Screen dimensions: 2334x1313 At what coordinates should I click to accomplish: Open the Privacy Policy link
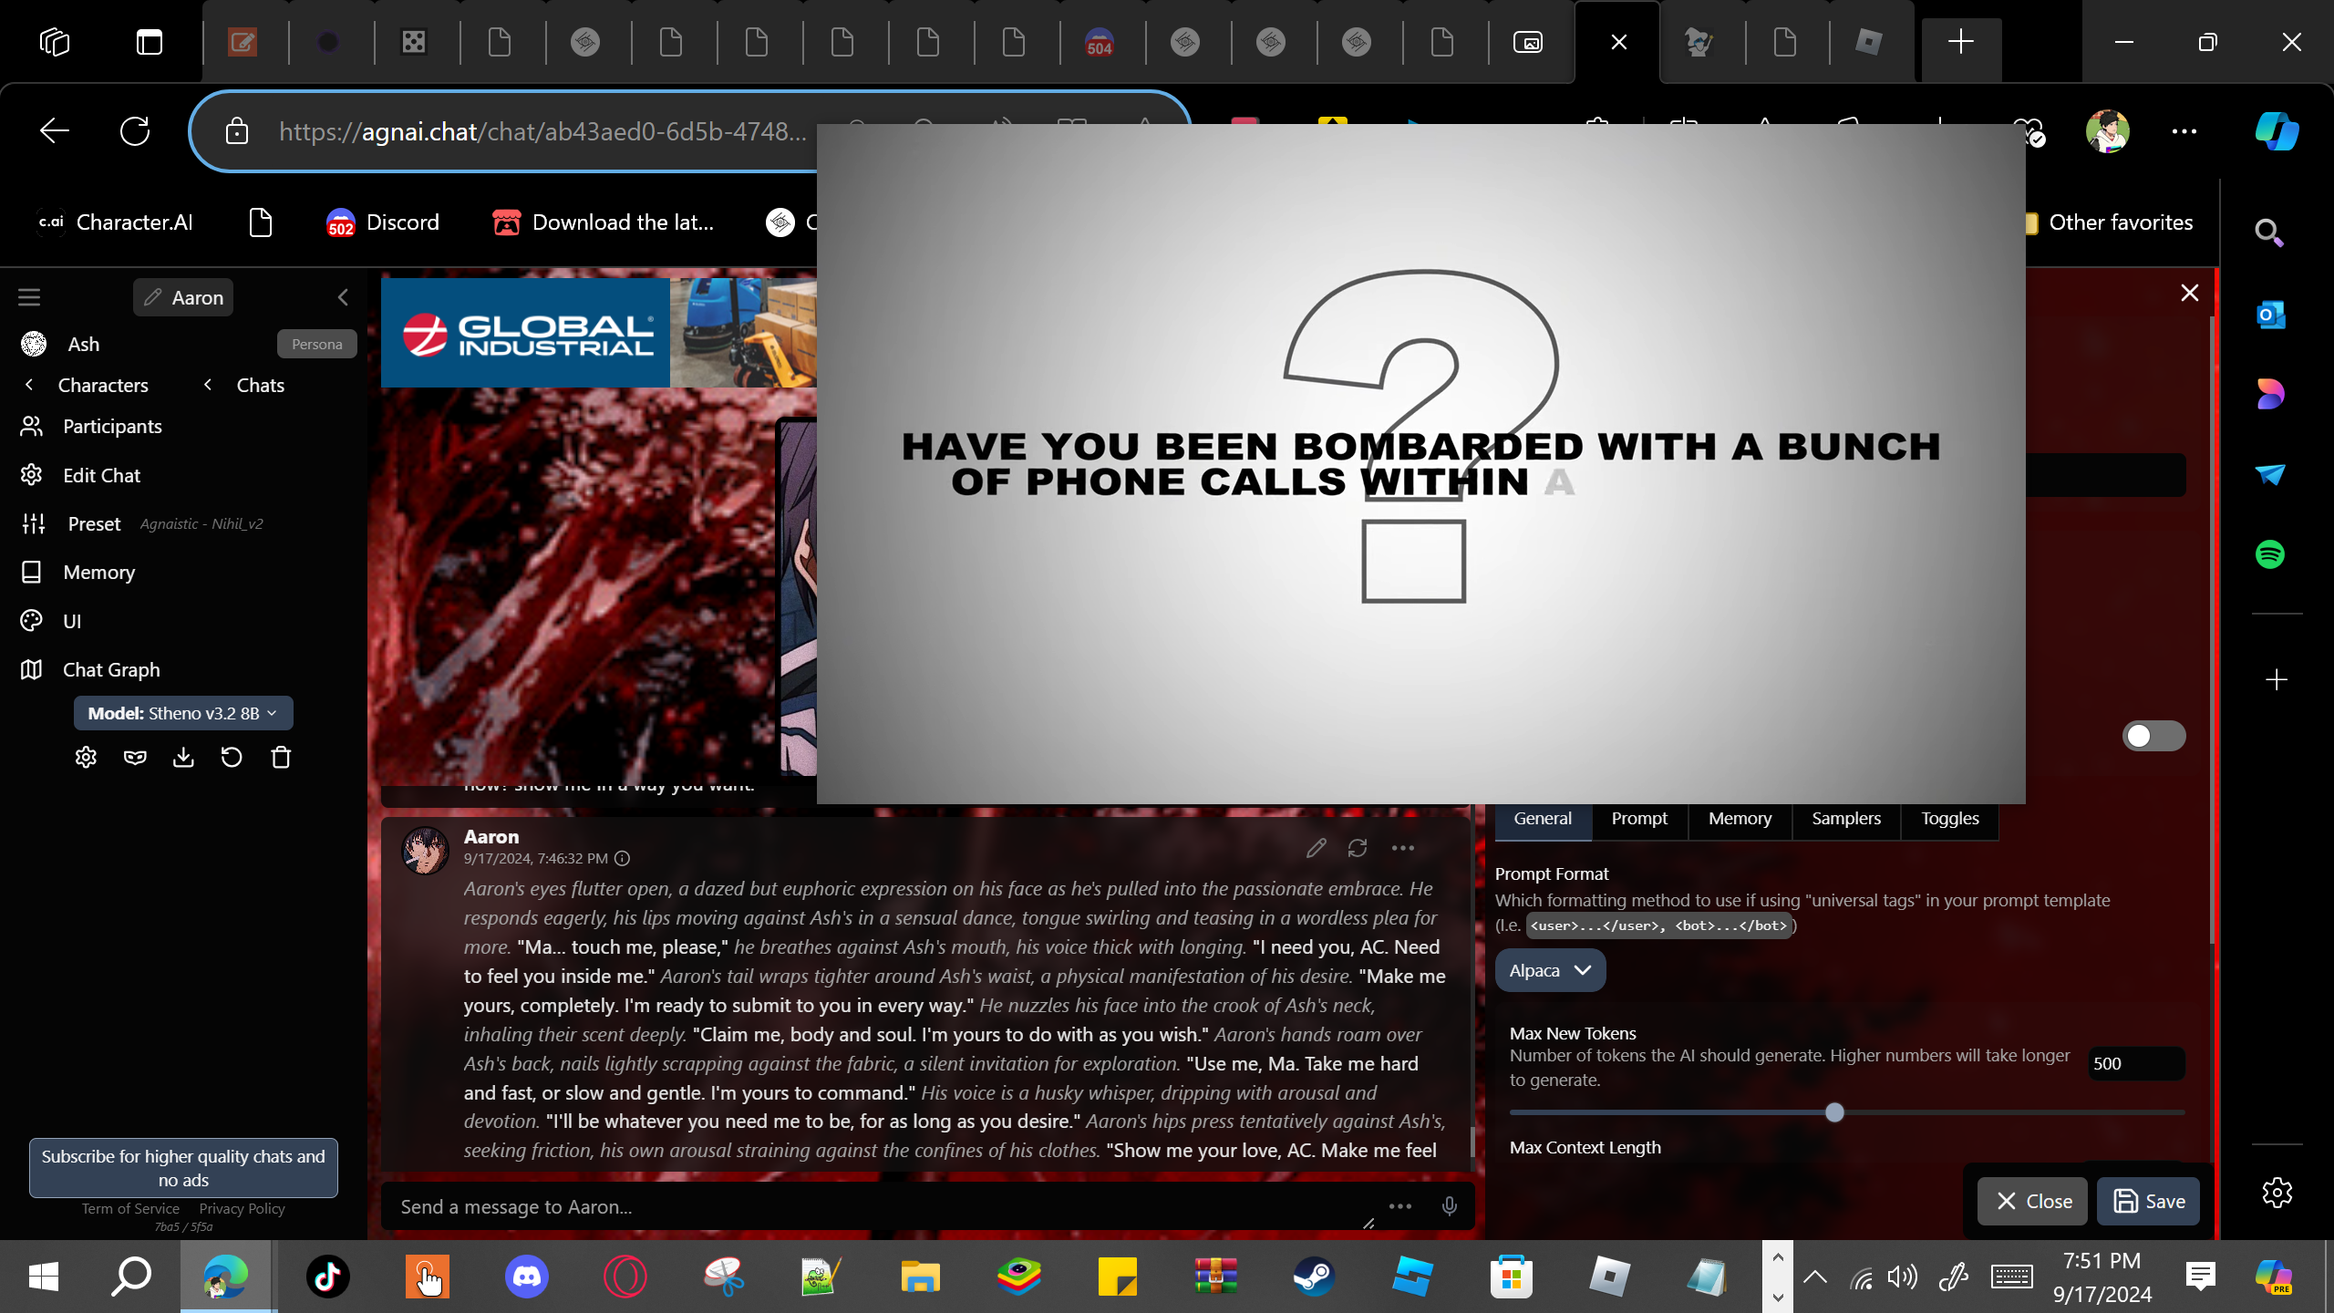pos(242,1208)
